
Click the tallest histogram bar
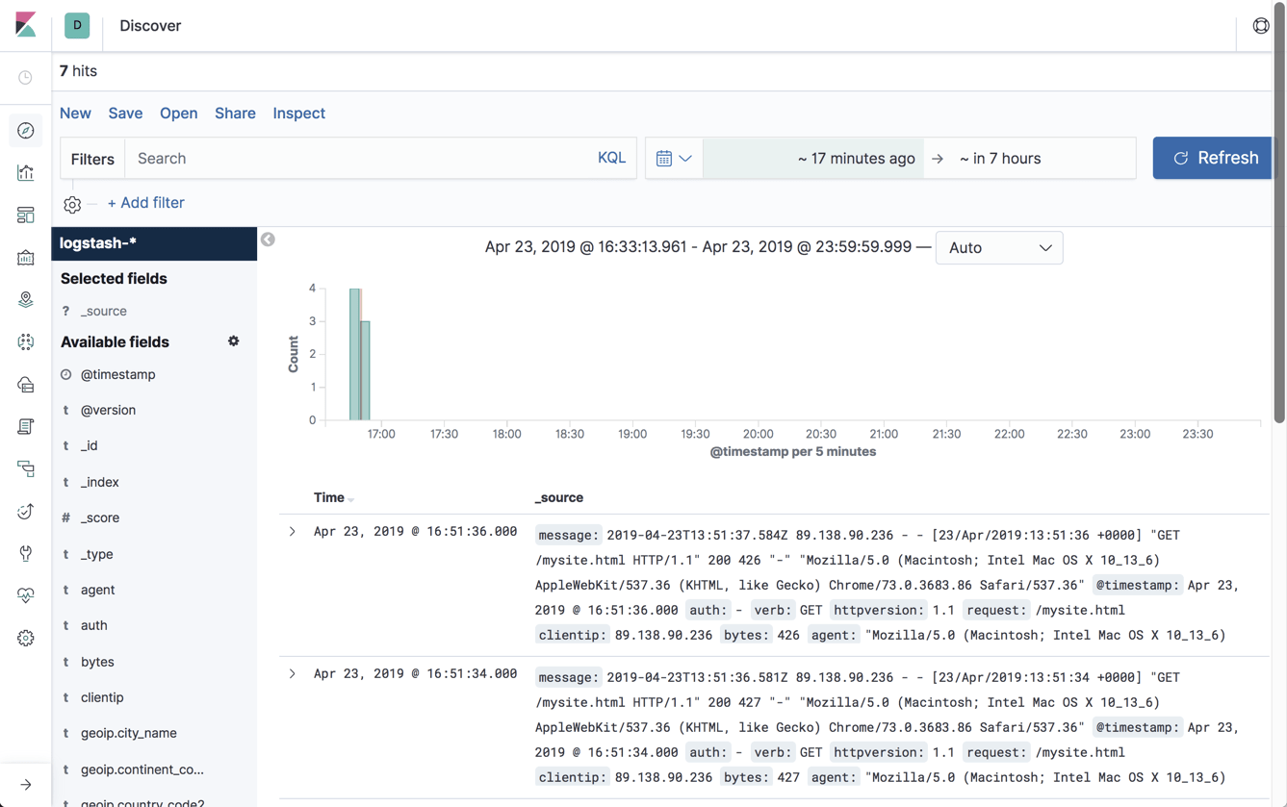point(354,354)
